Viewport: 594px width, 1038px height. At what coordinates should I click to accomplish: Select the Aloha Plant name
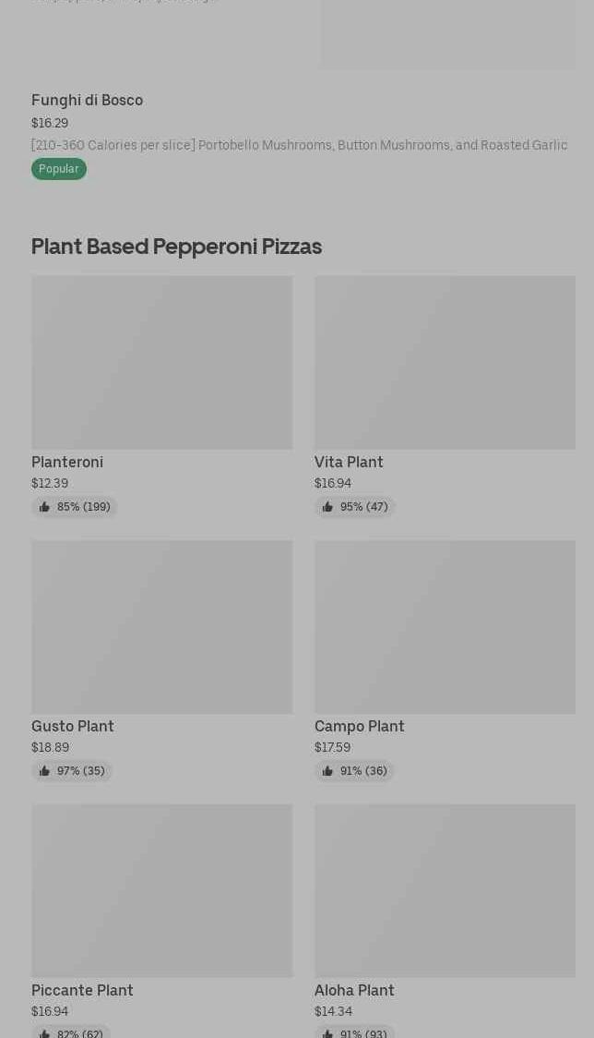coord(354,990)
